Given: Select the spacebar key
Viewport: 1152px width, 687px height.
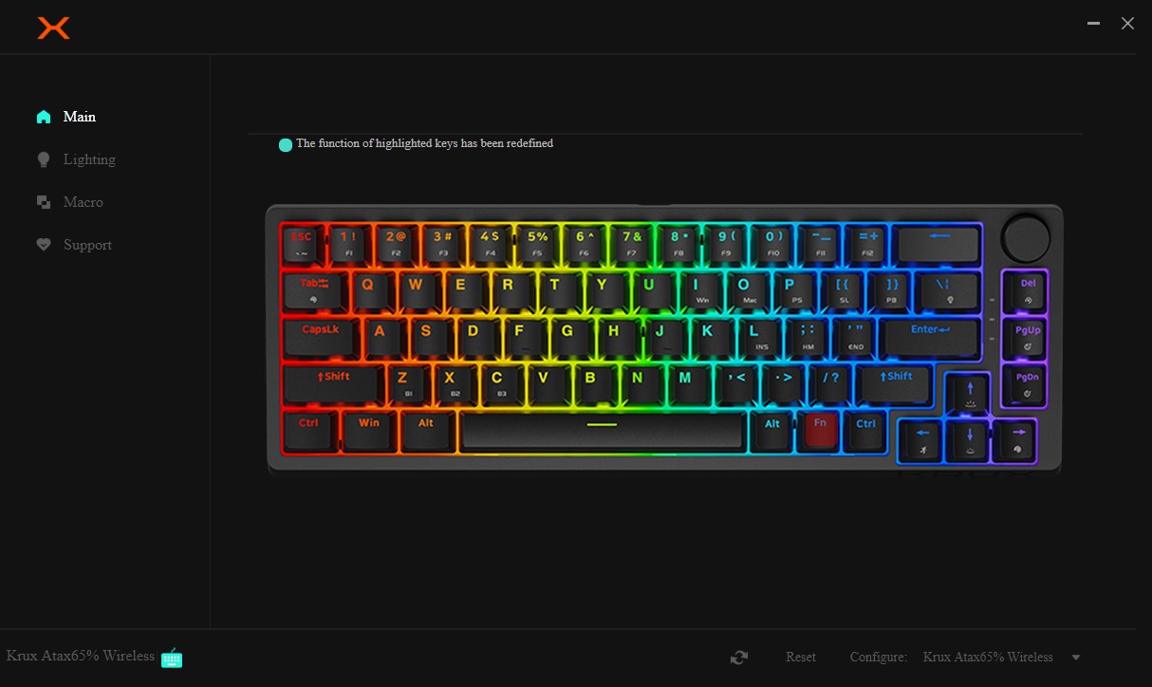Looking at the screenshot, I should [x=602, y=432].
